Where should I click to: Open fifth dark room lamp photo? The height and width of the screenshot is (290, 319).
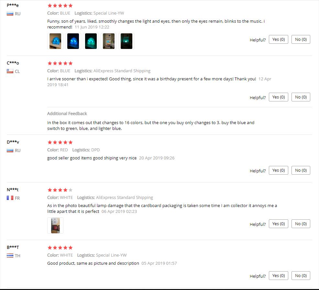(x=126, y=41)
